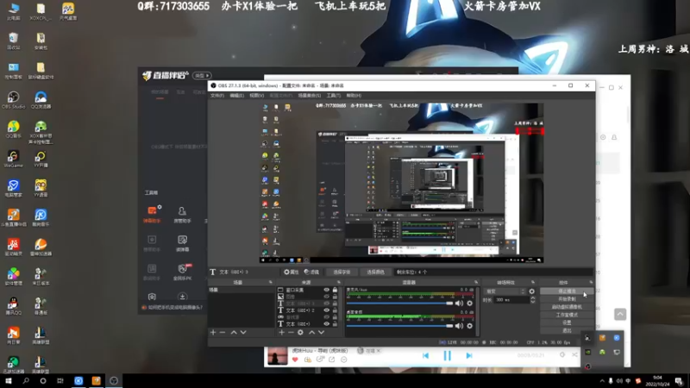The height and width of the screenshot is (388, 690).
Task: Open the 视图(V) menu in OBS
Action: click(256, 96)
